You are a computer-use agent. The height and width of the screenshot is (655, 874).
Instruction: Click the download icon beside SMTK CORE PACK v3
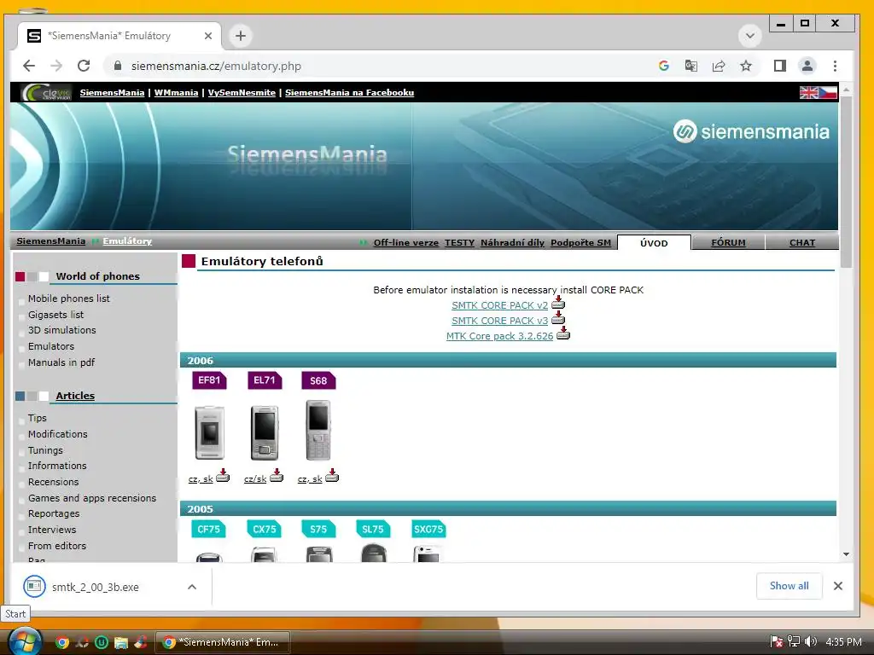558,317
